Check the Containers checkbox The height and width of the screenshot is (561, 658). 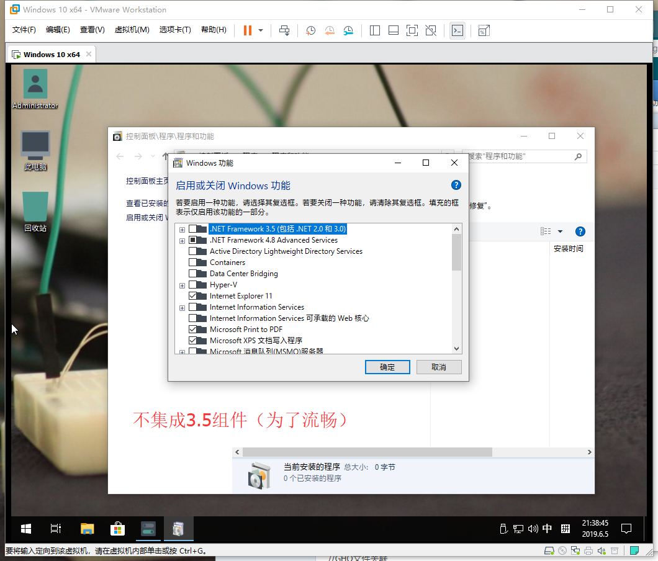pyautogui.click(x=192, y=263)
